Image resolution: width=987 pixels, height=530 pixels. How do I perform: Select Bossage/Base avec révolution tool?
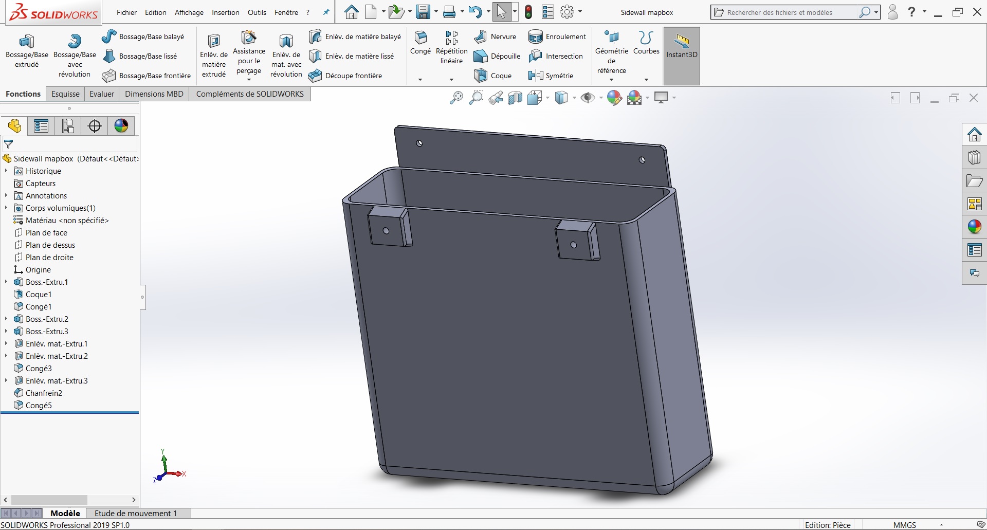[x=75, y=56]
